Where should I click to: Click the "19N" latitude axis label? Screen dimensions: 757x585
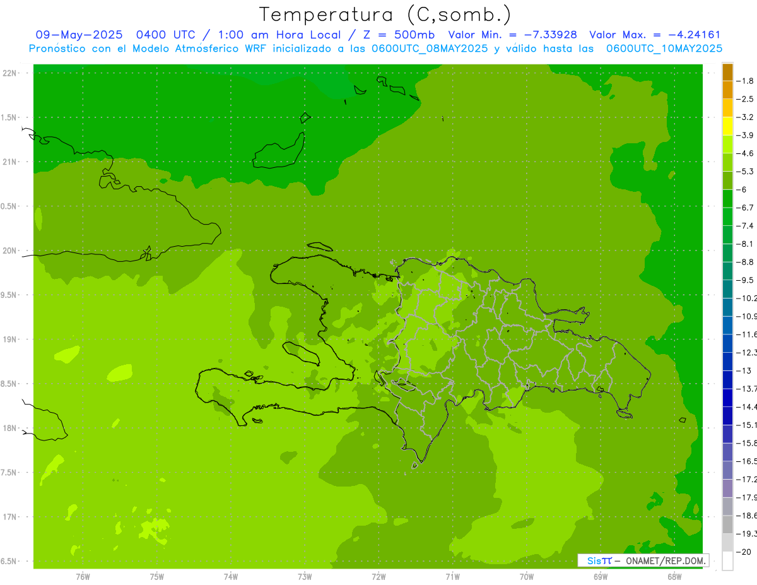pos(11,340)
